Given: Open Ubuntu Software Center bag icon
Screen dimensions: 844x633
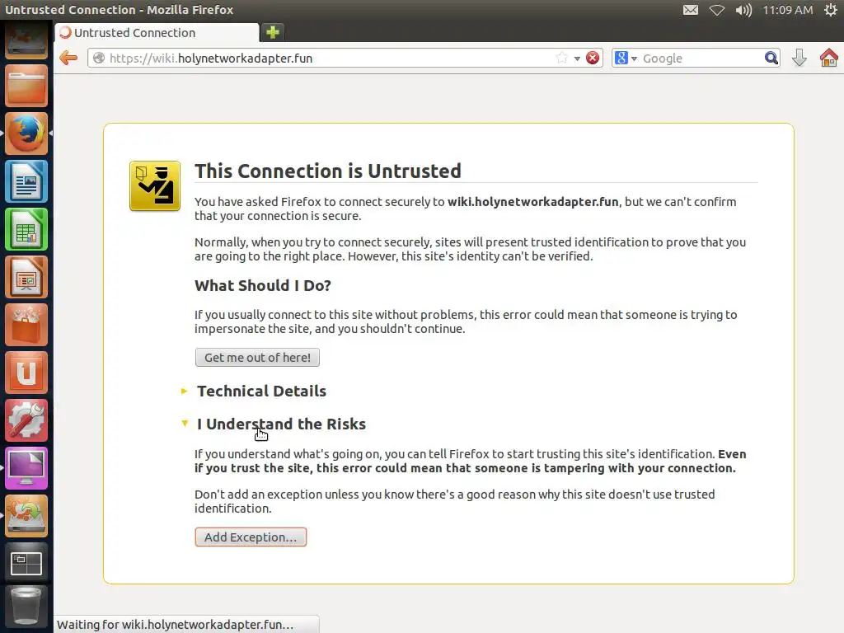Looking at the screenshot, I should (x=26, y=325).
